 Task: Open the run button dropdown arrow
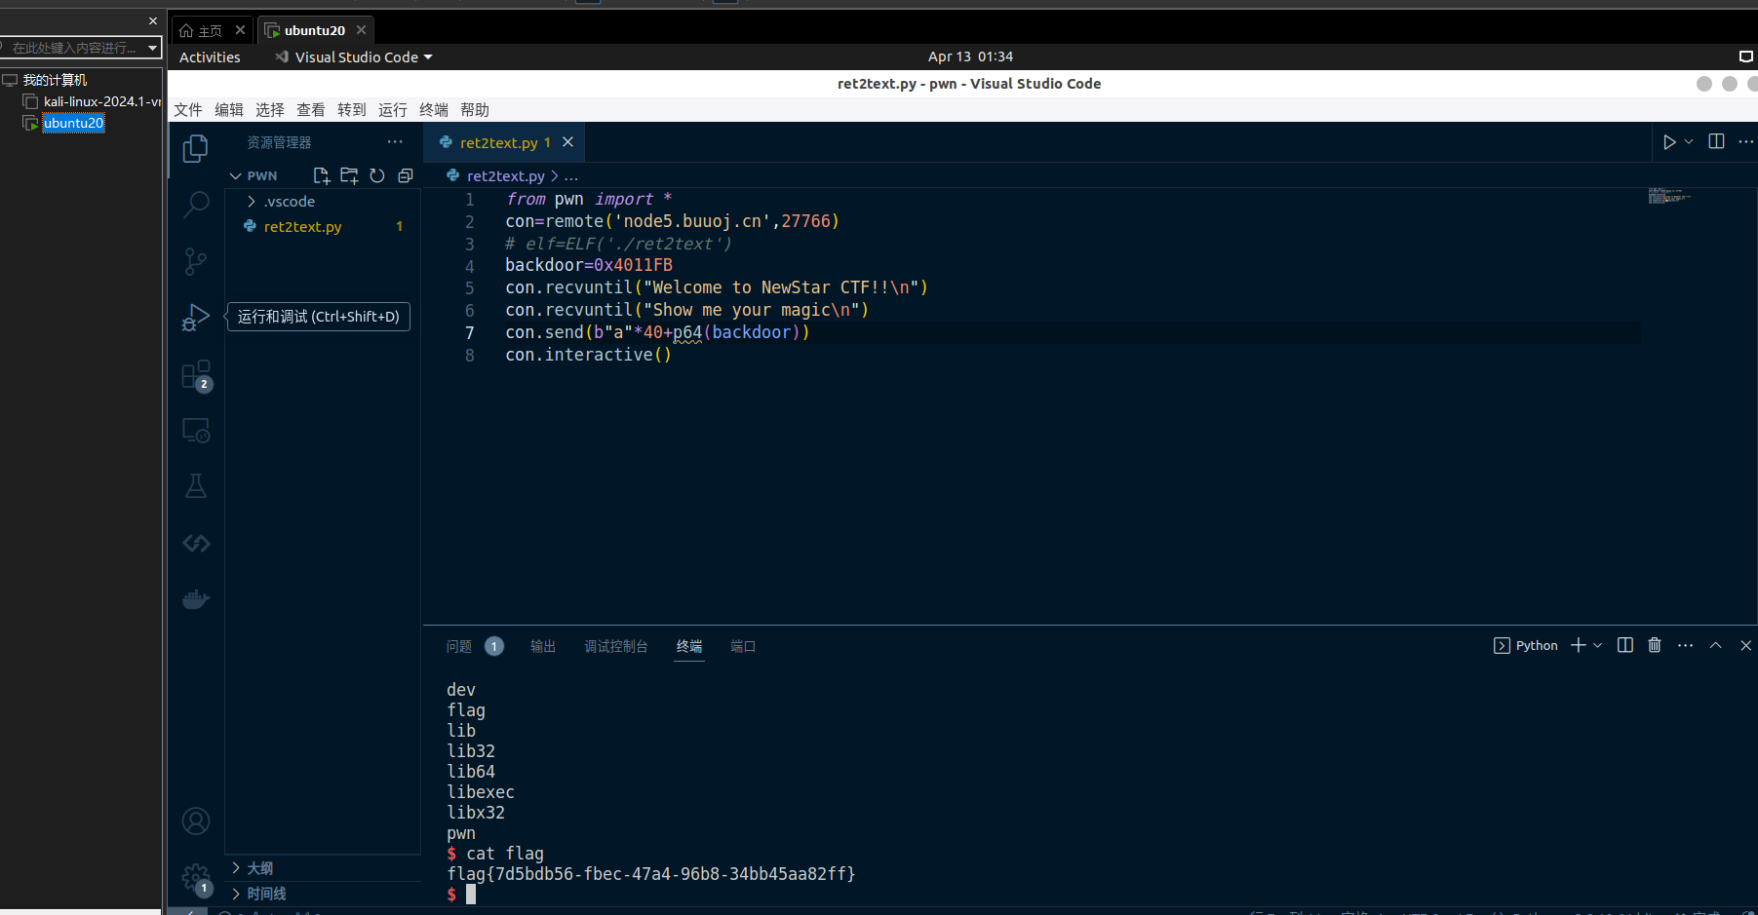[x=1689, y=142]
